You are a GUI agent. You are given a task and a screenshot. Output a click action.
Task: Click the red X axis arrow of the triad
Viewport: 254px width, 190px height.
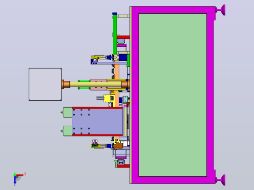coord(20,175)
